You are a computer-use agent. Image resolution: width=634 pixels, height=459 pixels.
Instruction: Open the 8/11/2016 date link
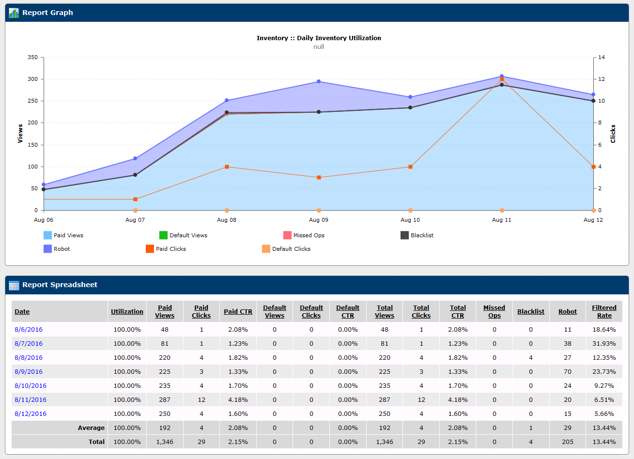tap(31, 400)
